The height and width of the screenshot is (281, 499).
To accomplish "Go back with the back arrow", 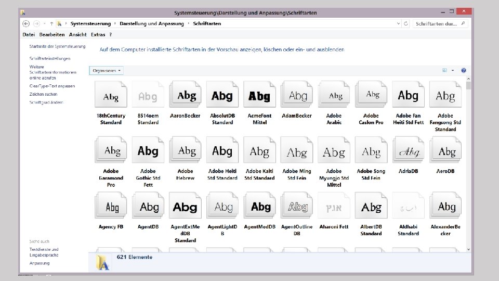I will point(26,23).
